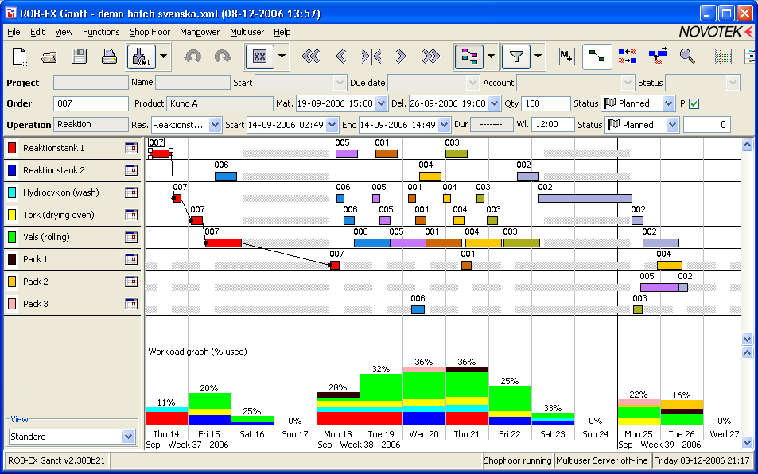Click the Undo arrow icon
Image resolution: width=758 pixels, height=474 pixels.
[192, 56]
